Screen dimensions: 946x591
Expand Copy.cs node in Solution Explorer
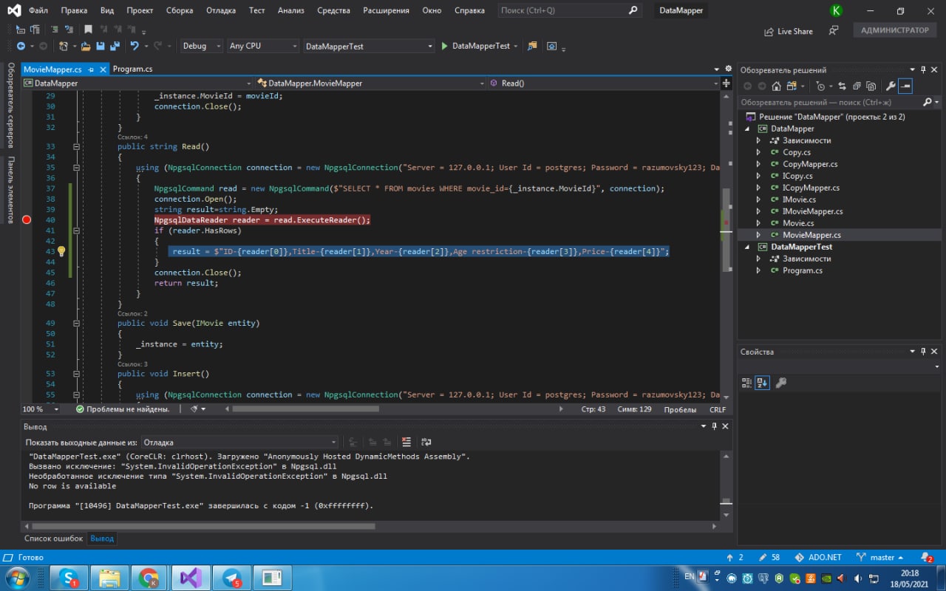758,152
